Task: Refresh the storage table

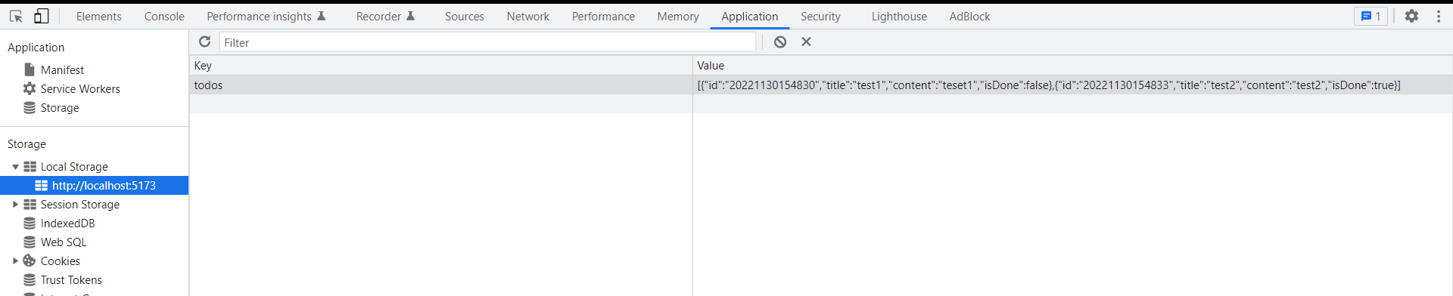Action: 204,42
